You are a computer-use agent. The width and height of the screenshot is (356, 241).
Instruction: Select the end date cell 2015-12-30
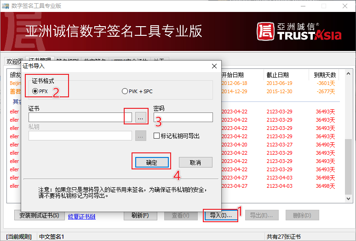[280, 91]
